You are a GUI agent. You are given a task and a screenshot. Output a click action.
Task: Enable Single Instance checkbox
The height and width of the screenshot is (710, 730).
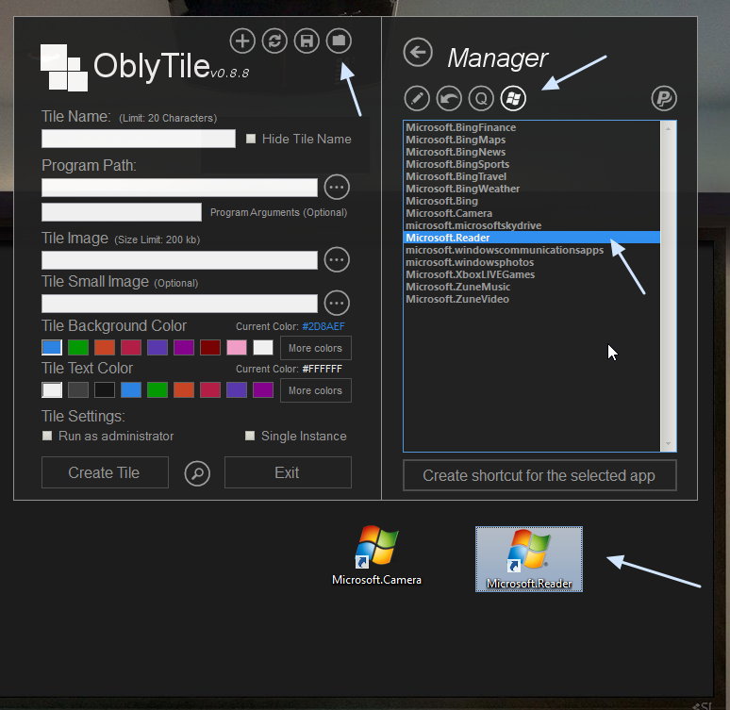(x=250, y=436)
